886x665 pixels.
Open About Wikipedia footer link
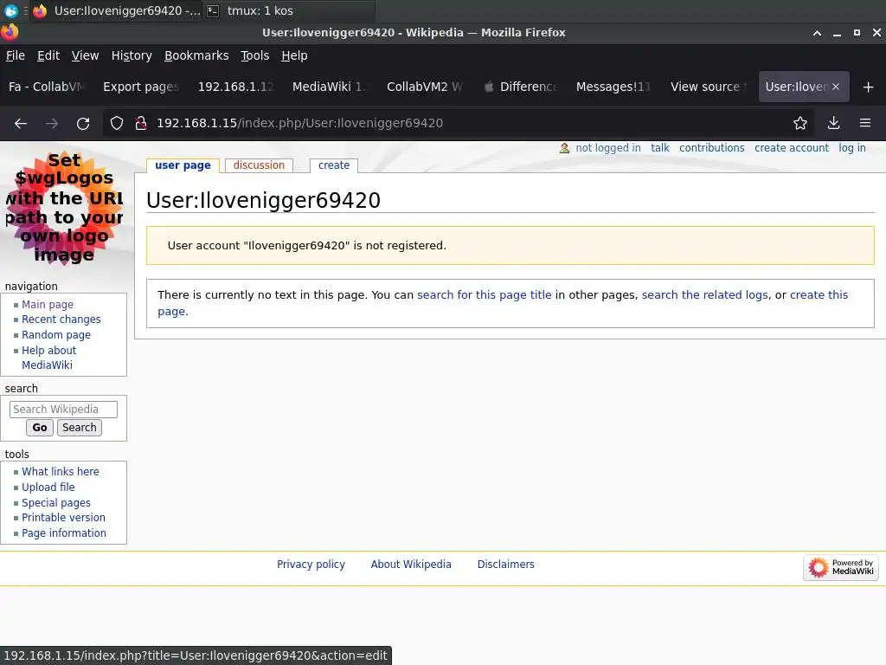pyautogui.click(x=411, y=565)
